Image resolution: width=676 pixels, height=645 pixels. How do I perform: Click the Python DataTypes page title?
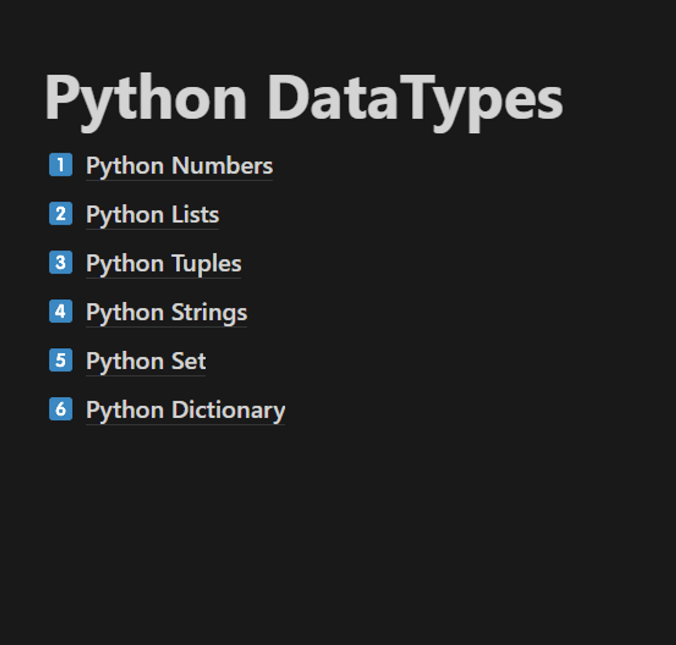coord(303,99)
